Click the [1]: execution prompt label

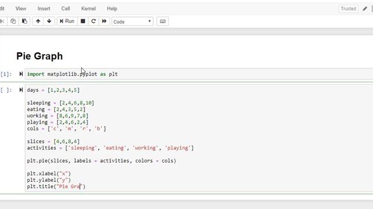click(6, 74)
